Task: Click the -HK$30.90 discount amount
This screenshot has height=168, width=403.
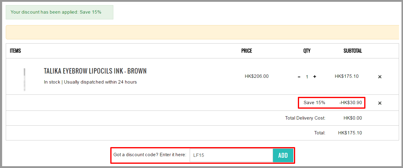Action: coord(351,103)
